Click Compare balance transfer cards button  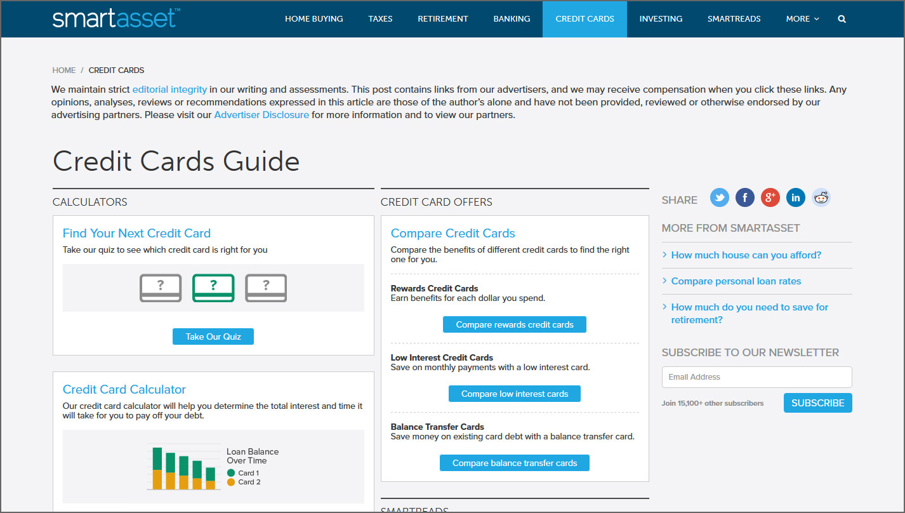point(515,463)
